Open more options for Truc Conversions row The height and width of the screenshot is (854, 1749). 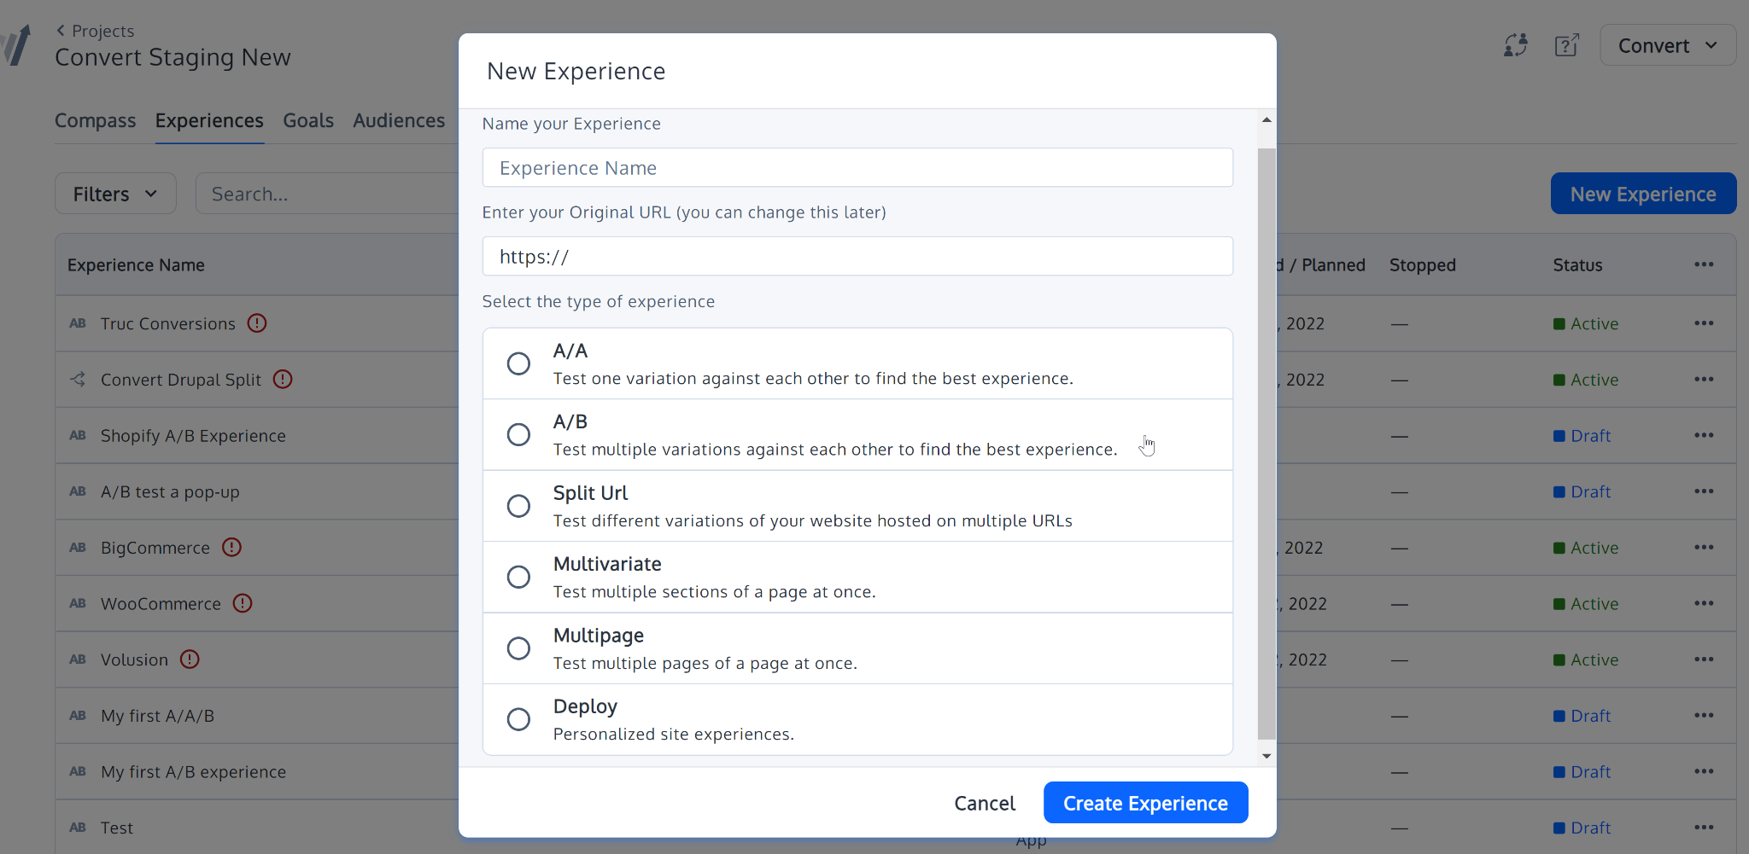tap(1704, 323)
